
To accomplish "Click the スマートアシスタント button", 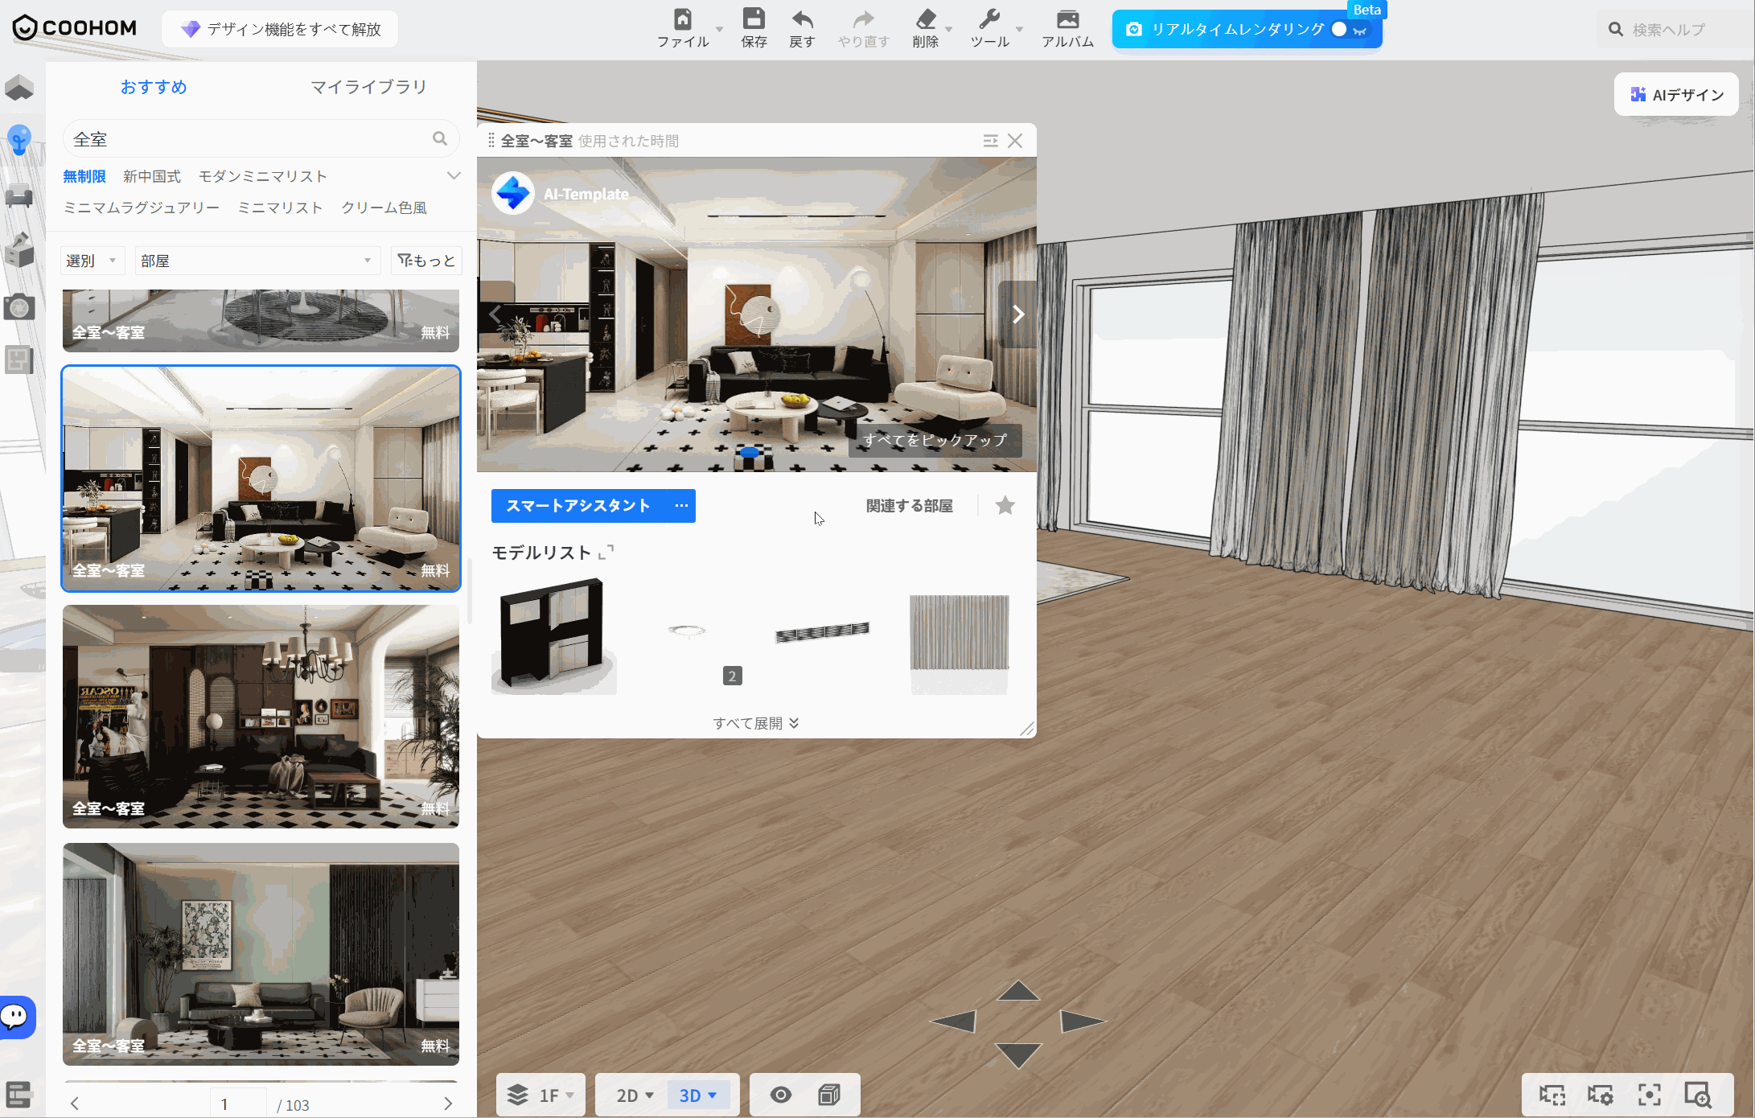I will pyautogui.click(x=578, y=506).
